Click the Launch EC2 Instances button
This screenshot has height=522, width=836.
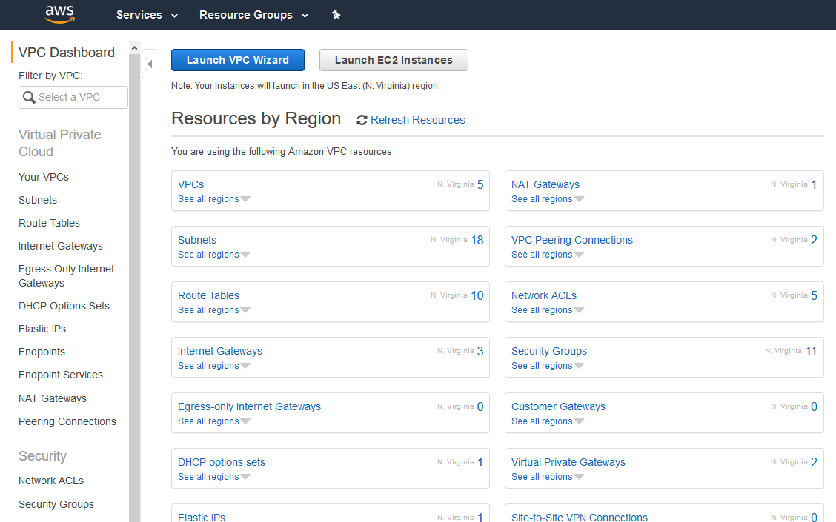click(x=394, y=60)
